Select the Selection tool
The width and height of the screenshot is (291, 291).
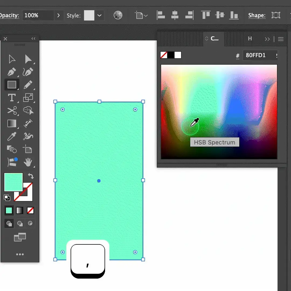pos(12,59)
